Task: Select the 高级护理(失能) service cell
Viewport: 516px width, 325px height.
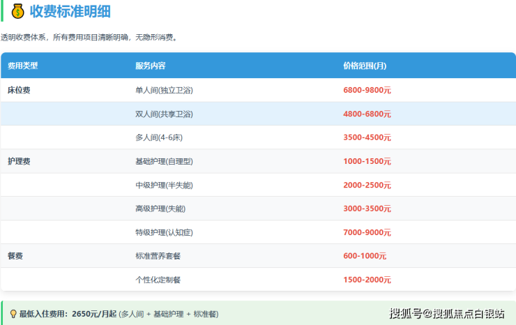Action: coord(160,209)
